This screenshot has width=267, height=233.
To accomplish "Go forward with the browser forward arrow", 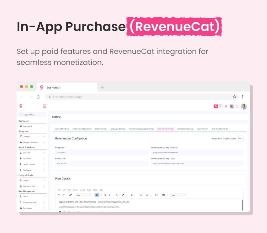I will pyautogui.click(x=30, y=97).
